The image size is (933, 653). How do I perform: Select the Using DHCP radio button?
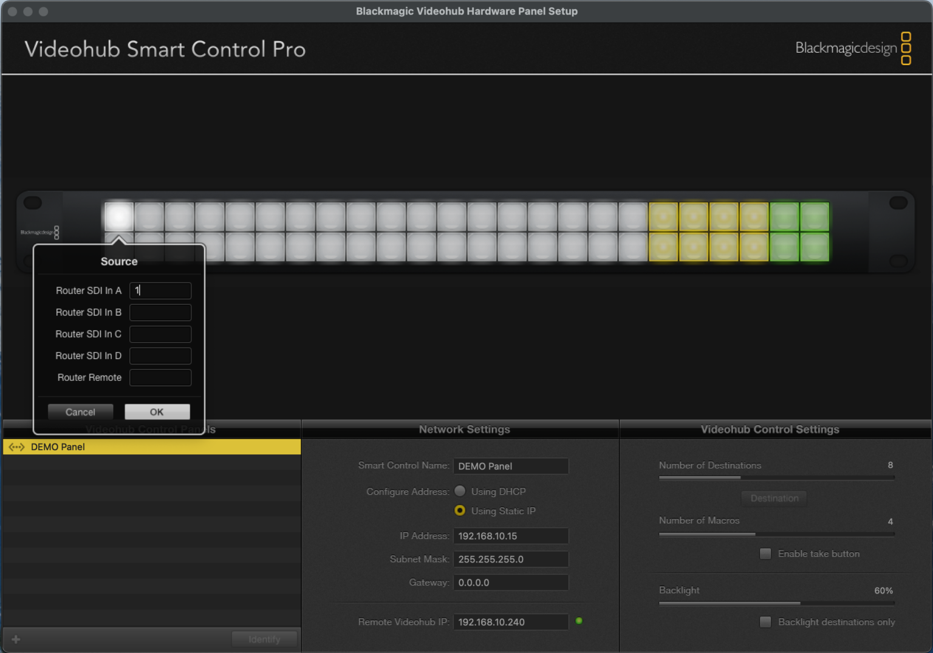[x=460, y=491]
